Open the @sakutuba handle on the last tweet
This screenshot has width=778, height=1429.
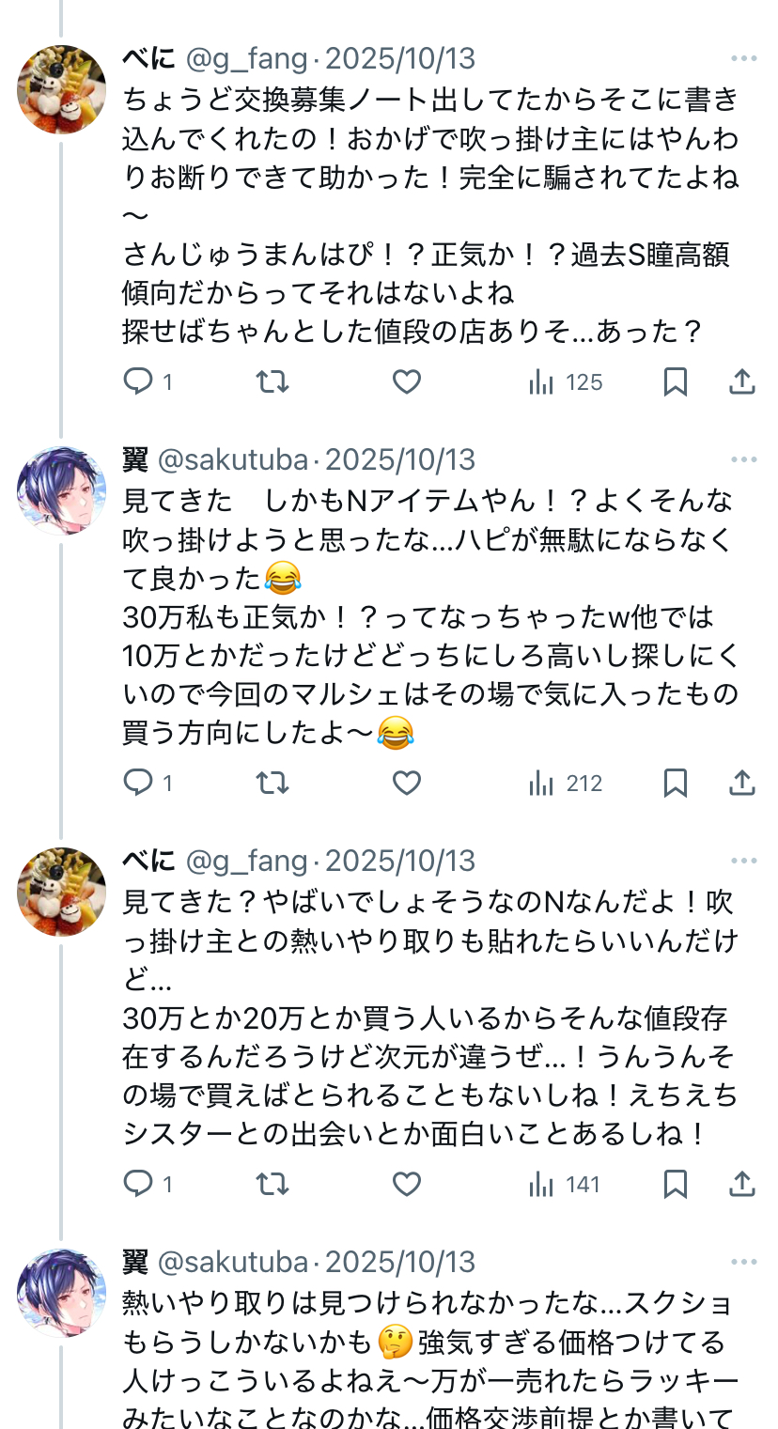click(233, 1262)
